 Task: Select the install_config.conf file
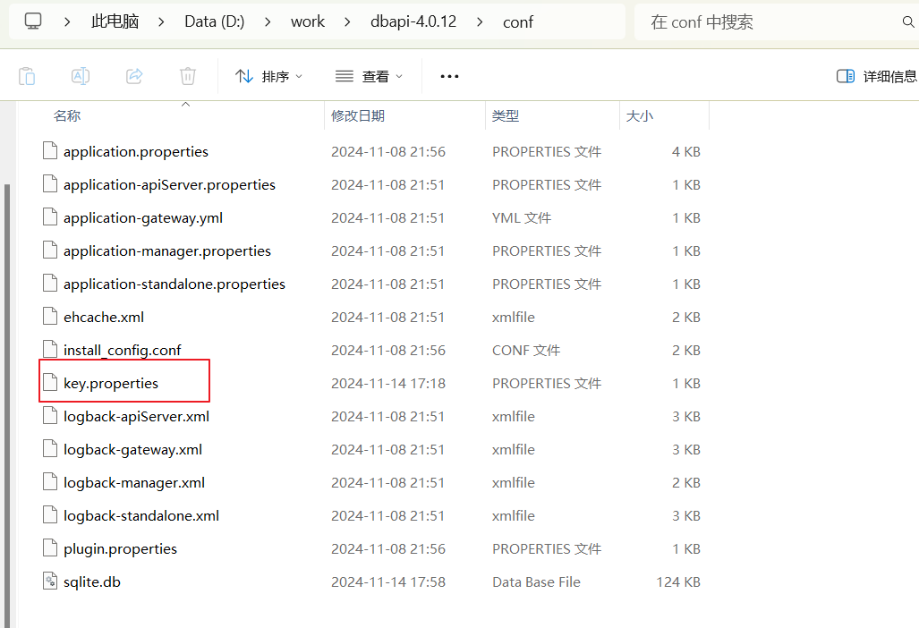123,351
